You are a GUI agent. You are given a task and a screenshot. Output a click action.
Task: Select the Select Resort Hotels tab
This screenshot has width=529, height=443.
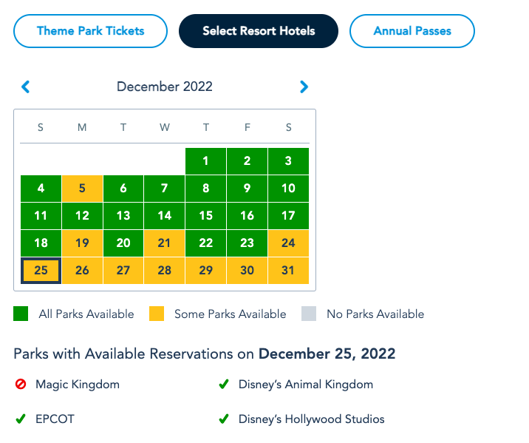(x=259, y=31)
